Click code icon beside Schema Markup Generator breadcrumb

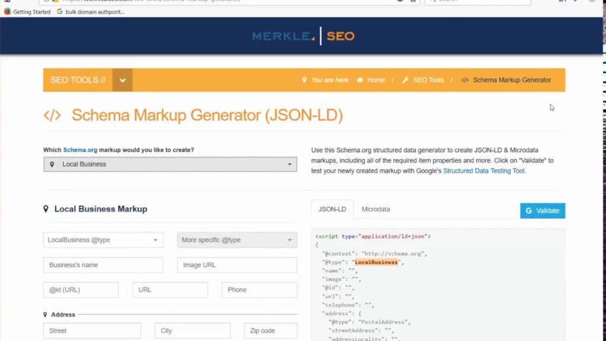(465, 80)
